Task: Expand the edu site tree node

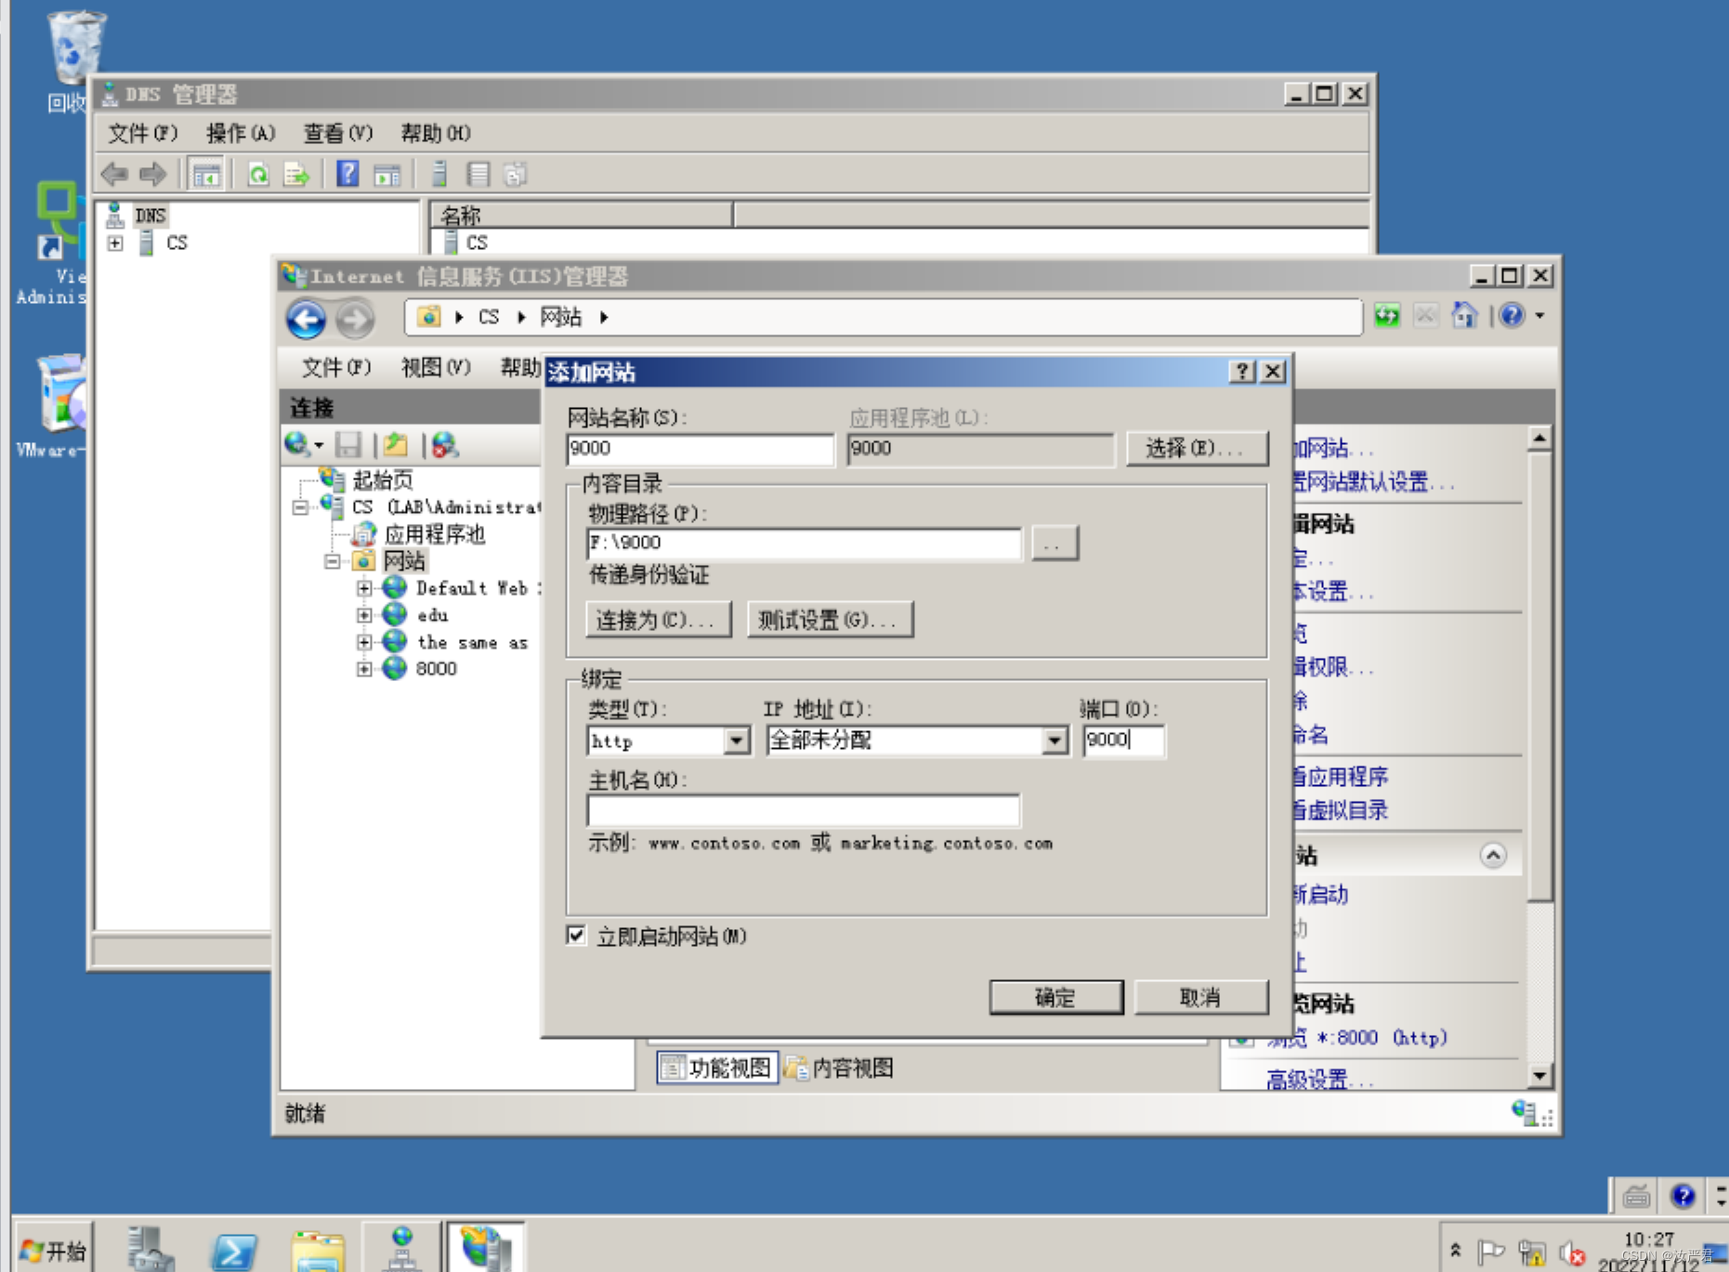Action: click(x=364, y=615)
